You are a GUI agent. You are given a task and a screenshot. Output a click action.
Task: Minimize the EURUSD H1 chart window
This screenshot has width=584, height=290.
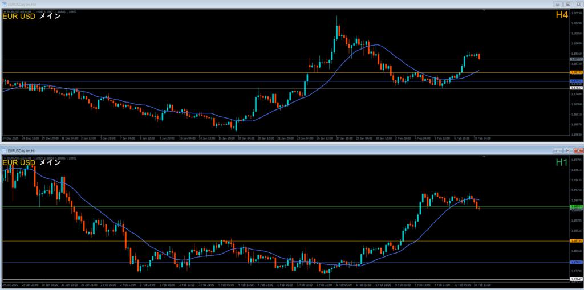tap(558, 150)
